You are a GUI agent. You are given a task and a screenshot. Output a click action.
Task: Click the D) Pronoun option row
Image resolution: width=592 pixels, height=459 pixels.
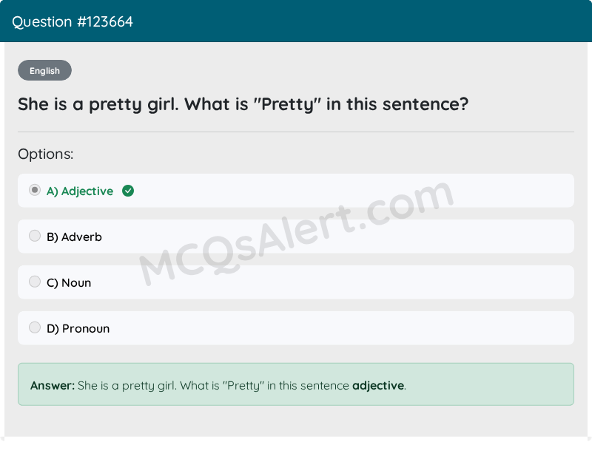[296, 327]
